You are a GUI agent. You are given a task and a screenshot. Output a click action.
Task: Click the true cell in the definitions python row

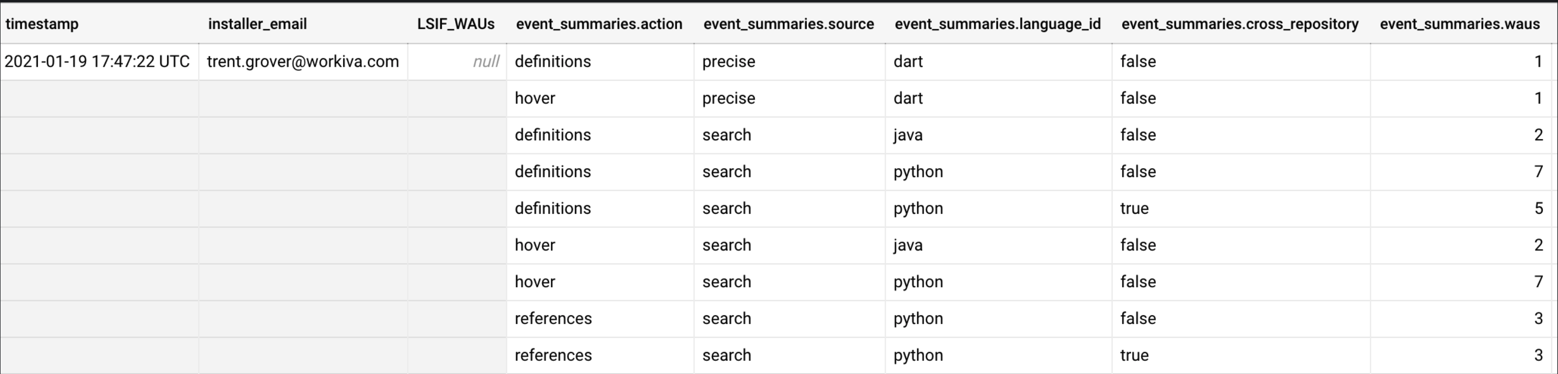click(1134, 209)
